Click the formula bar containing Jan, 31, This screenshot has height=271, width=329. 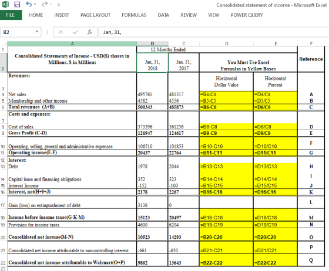[214, 32]
